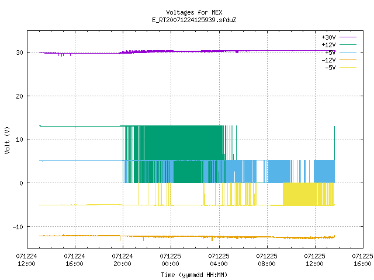The height and width of the screenshot is (280, 374).
Task: Click x-axis tick label 071225 12:00
Action: (x=314, y=260)
